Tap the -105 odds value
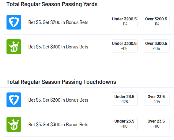Viewport: 174px width, 140px height. coord(156,48)
